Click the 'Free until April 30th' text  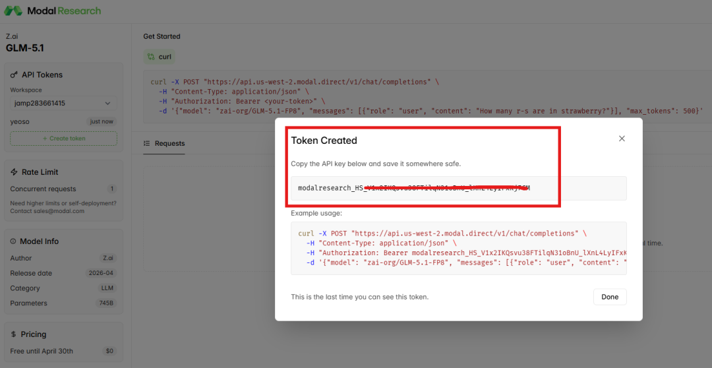point(42,352)
